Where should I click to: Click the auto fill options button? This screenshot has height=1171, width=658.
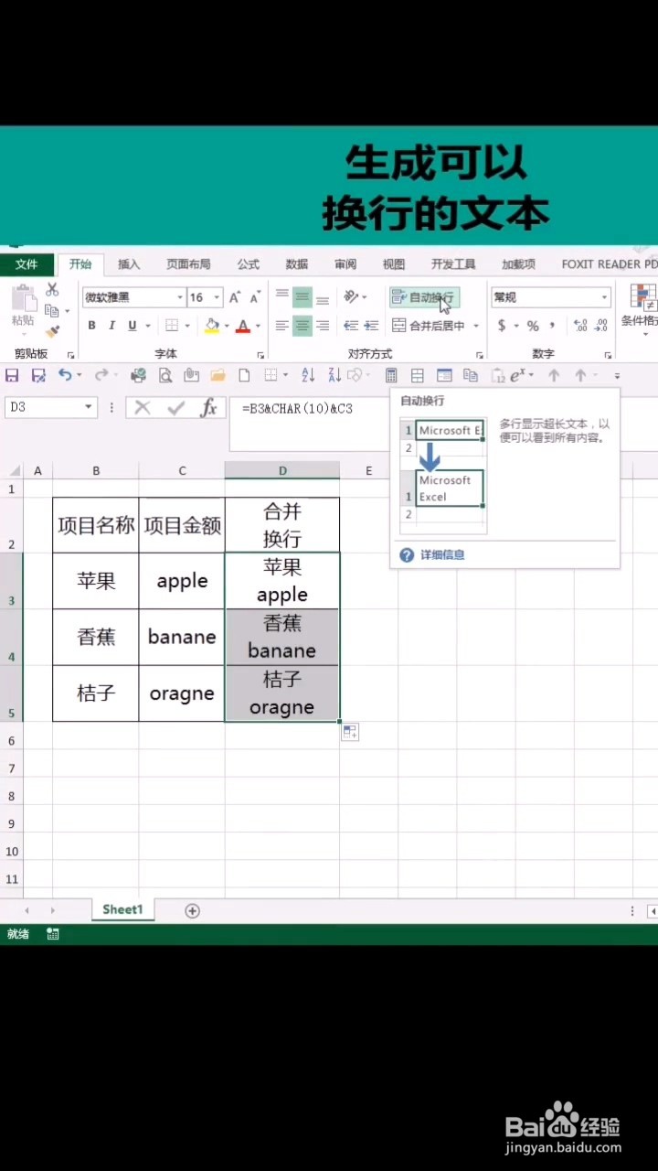pyautogui.click(x=351, y=732)
